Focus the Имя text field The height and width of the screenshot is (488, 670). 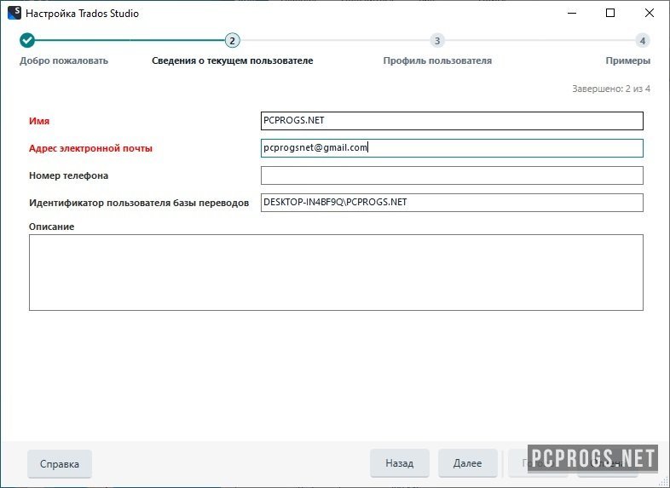coord(452,121)
